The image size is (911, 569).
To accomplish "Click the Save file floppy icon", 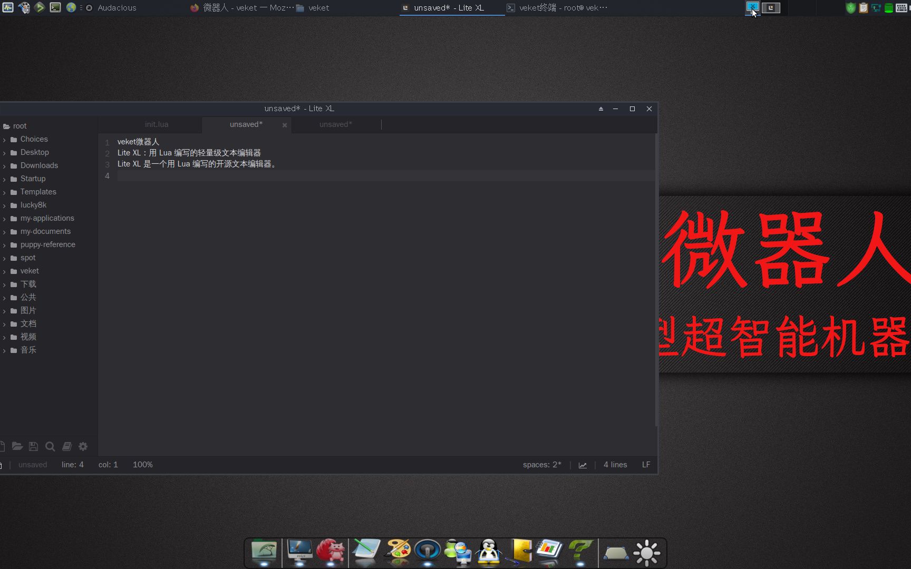I will click(33, 446).
